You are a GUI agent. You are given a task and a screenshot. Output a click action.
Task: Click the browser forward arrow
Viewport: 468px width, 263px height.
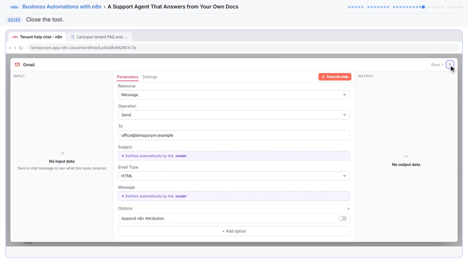point(15,48)
